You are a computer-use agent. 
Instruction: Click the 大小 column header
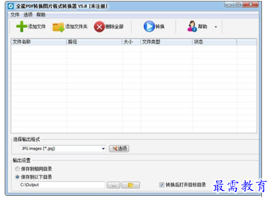click(x=131, y=42)
